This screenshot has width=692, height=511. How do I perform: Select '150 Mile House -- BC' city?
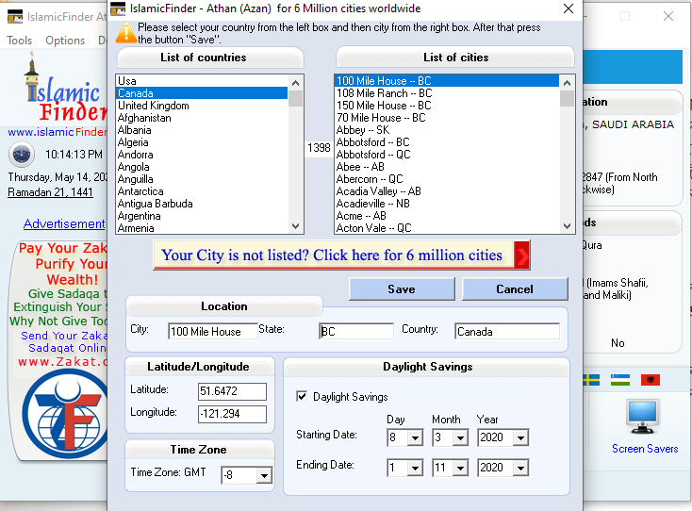pyautogui.click(x=447, y=106)
